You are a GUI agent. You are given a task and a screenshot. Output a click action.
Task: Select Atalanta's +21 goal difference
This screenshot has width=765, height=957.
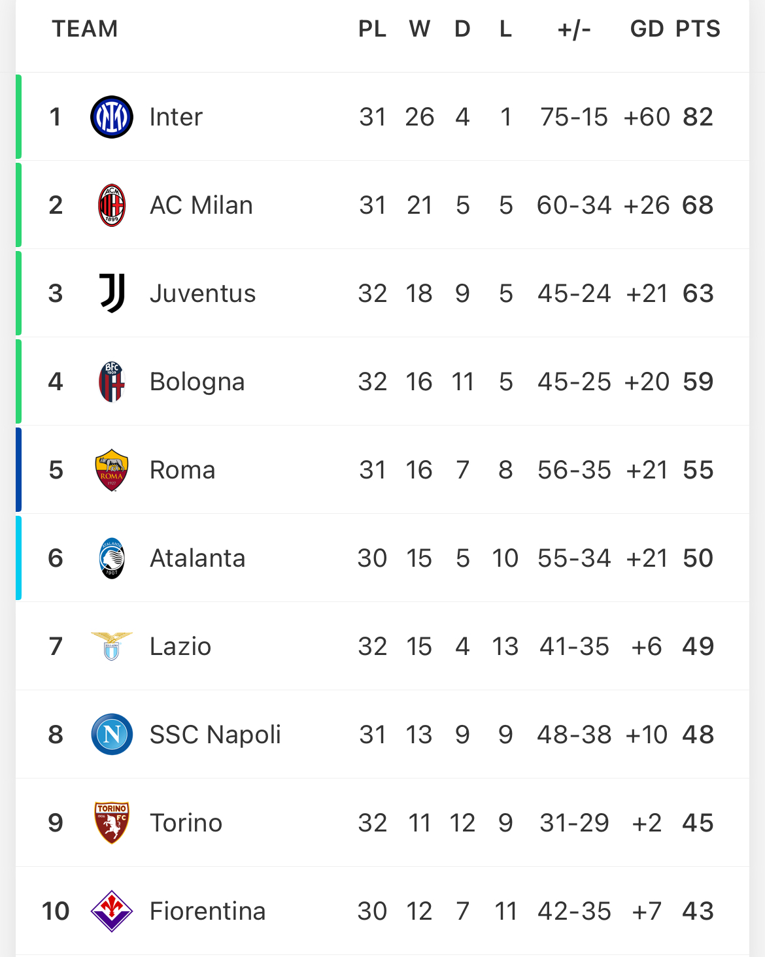(647, 558)
